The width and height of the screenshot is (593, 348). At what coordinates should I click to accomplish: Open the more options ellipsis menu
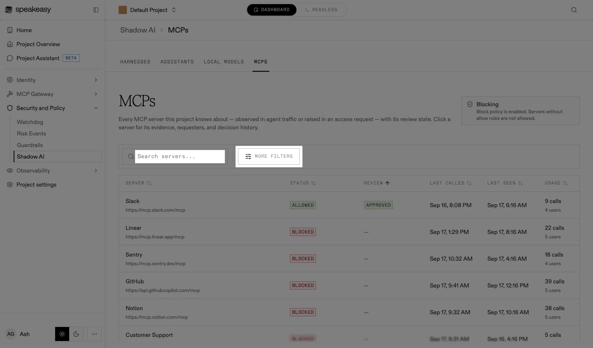tap(94, 334)
